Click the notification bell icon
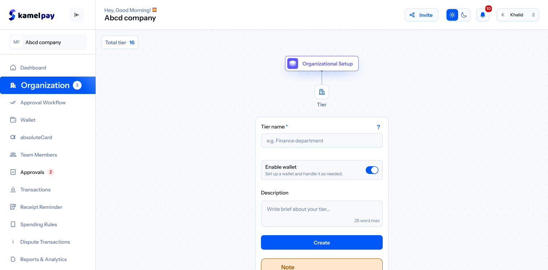The width and height of the screenshot is (548, 270). point(482,15)
